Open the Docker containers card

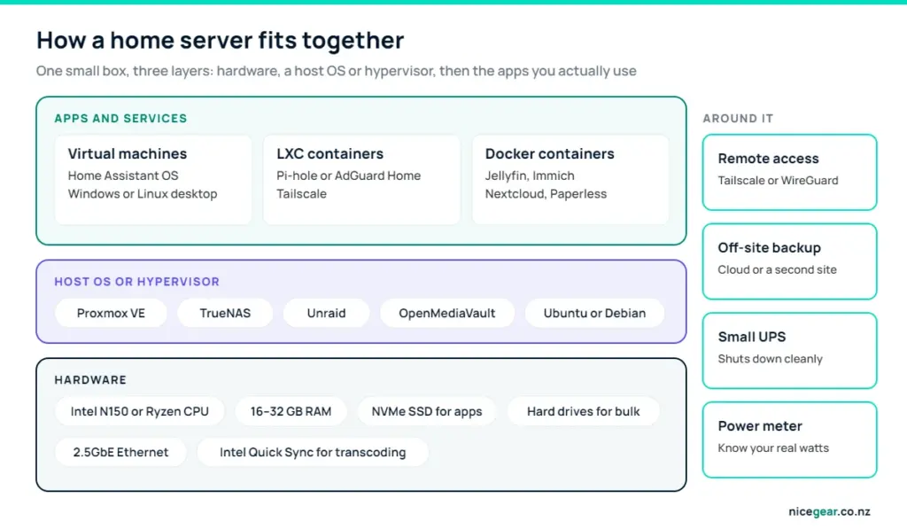[x=570, y=179]
